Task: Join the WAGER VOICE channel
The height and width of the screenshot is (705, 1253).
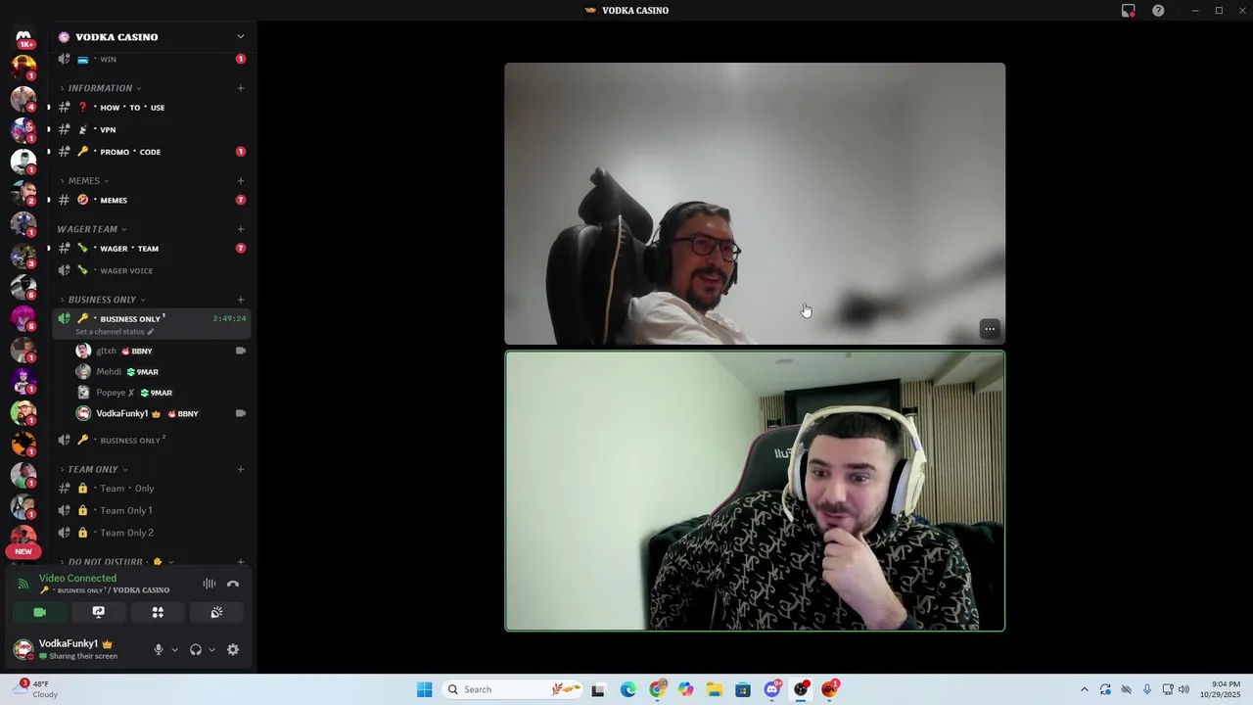Action: (x=152, y=270)
